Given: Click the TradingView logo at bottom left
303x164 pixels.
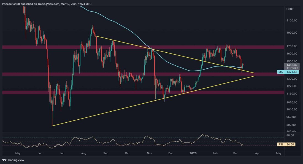Looking at the screenshot, I should pos(13,160).
